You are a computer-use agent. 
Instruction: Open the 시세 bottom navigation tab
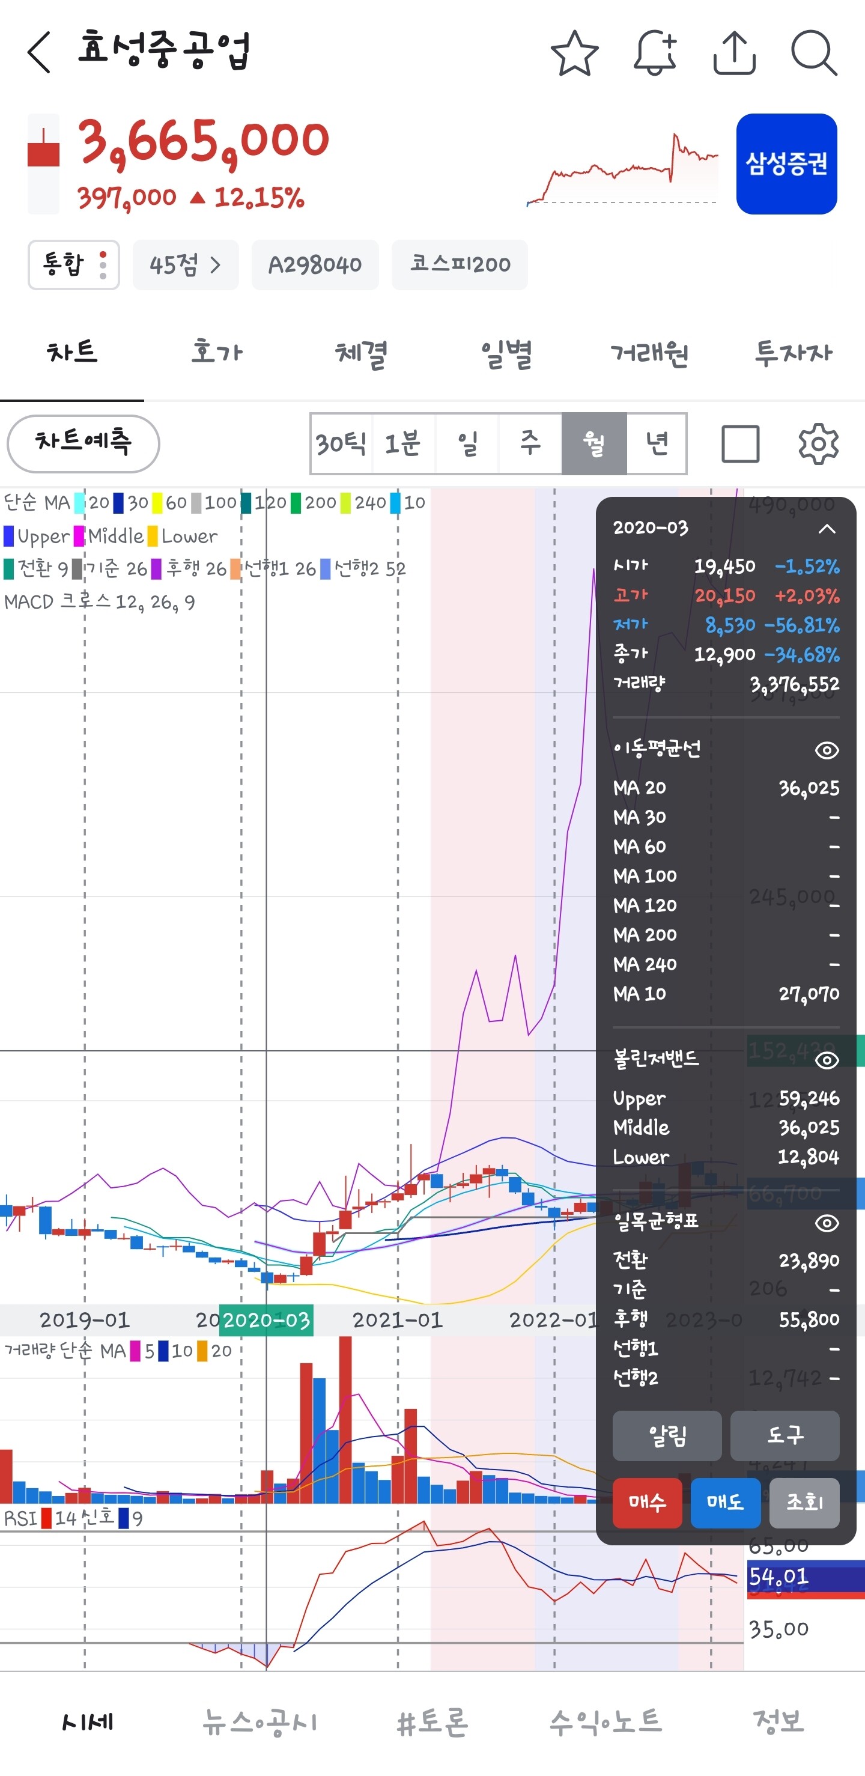(x=87, y=1722)
